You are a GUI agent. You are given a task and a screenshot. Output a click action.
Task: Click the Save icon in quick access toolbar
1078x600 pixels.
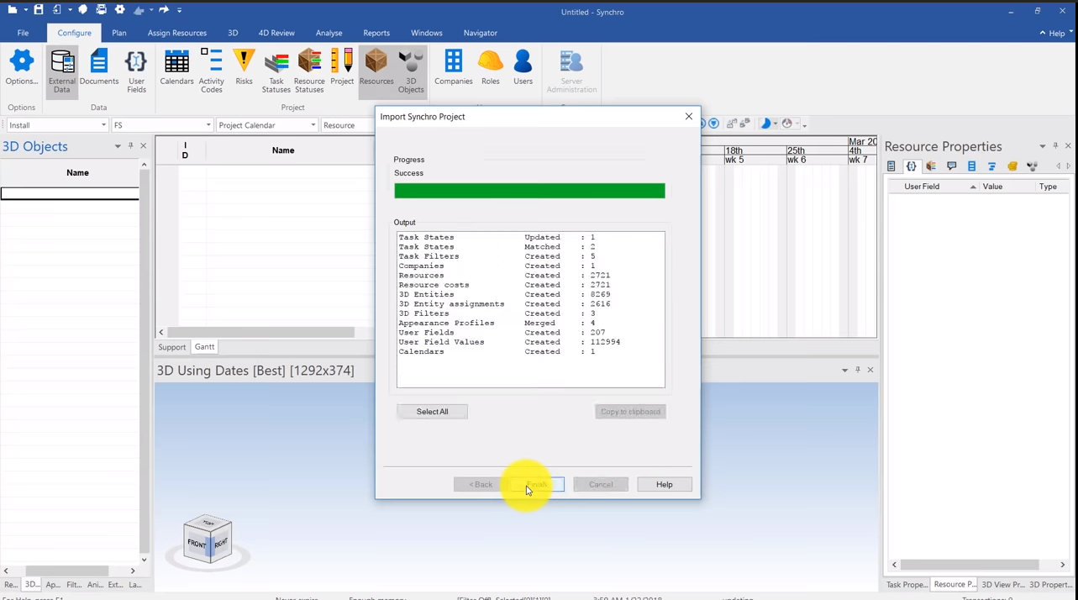(x=39, y=10)
